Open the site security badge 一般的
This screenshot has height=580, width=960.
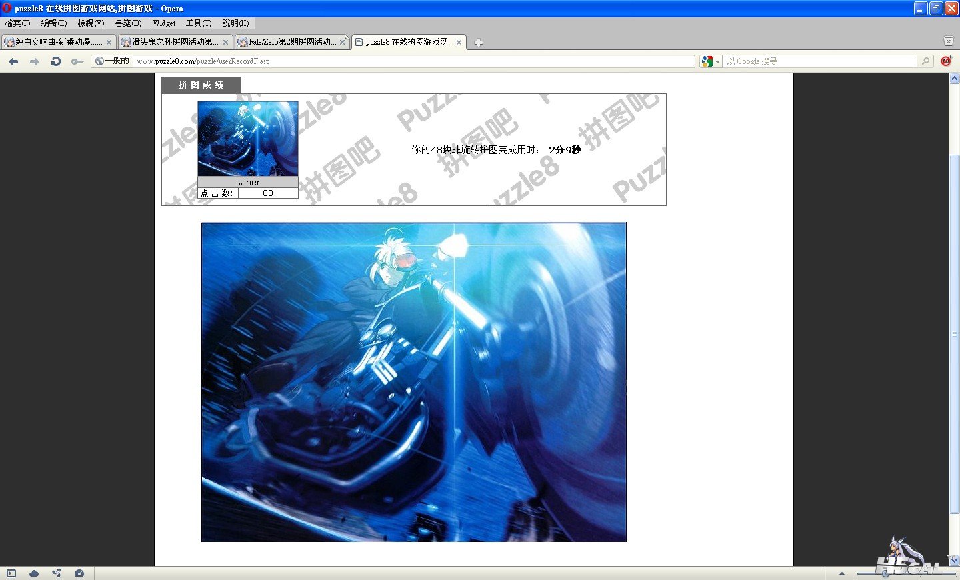tap(112, 61)
